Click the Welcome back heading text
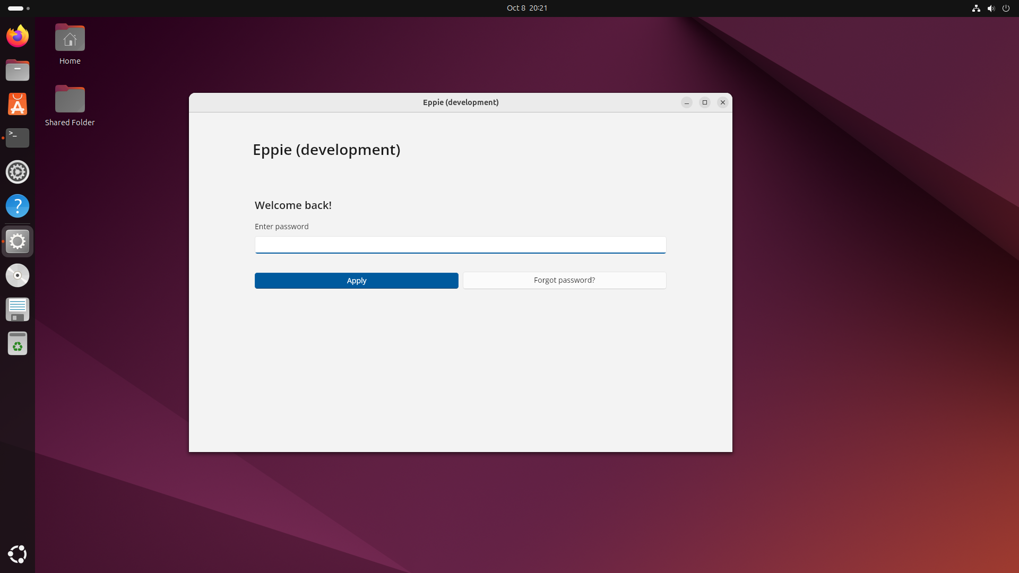 coord(292,205)
